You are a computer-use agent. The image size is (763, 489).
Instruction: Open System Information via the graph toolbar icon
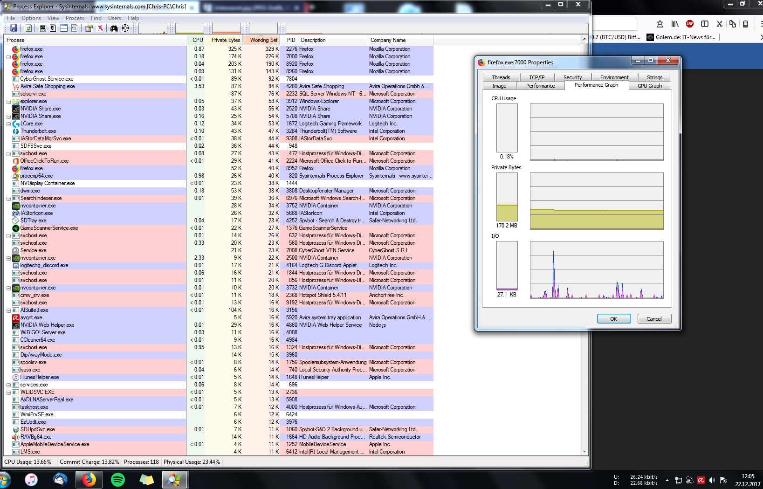tap(43, 28)
